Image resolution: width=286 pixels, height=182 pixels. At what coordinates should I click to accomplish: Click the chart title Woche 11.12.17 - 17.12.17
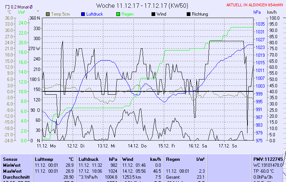point(142,6)
